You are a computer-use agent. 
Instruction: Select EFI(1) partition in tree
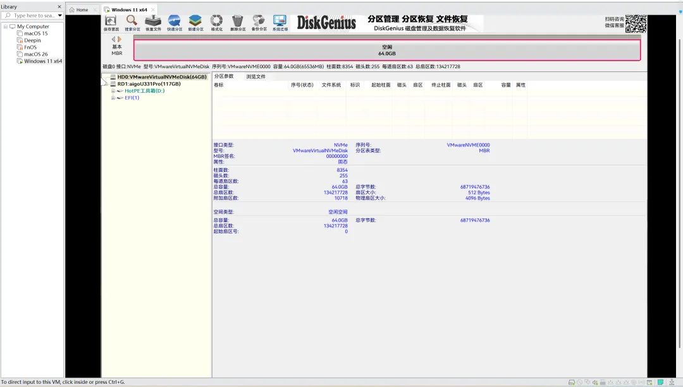(132, 98)
